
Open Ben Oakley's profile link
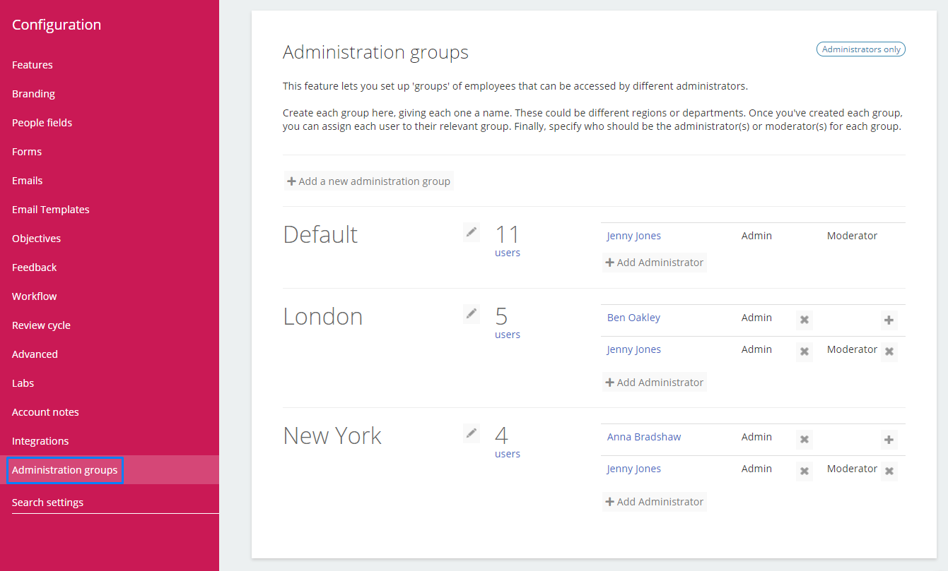coord(633,318)
